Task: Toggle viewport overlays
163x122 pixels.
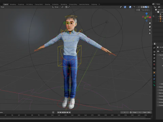Action: click(x=130, y=7)
